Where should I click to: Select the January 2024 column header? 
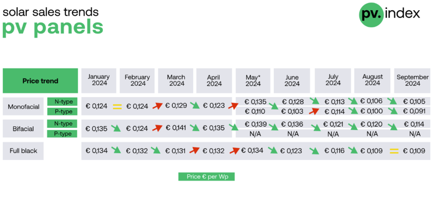99,81
